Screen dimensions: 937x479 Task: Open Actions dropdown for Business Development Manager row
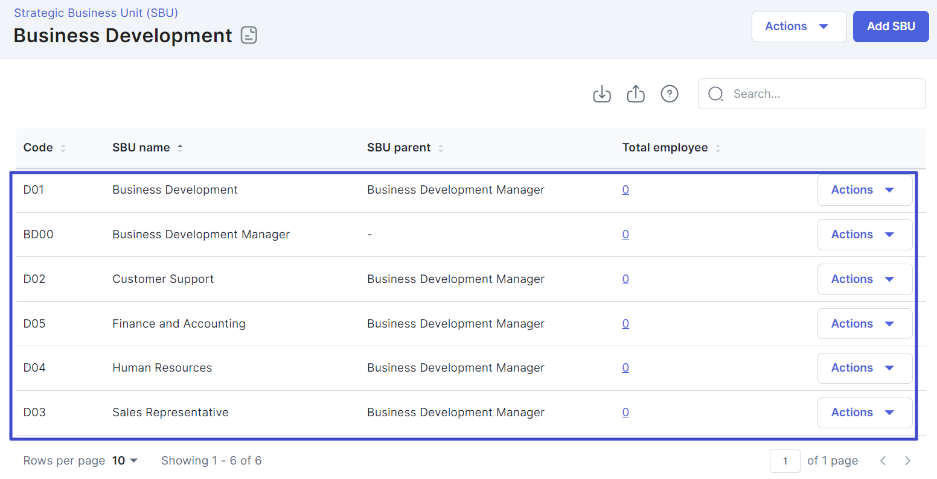pos(865,235)
